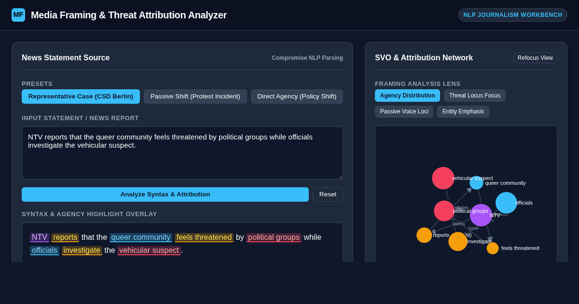Switch to the Threat Locus Focus lens
This screenshot has height=304, width=579.
coord(475,96)
